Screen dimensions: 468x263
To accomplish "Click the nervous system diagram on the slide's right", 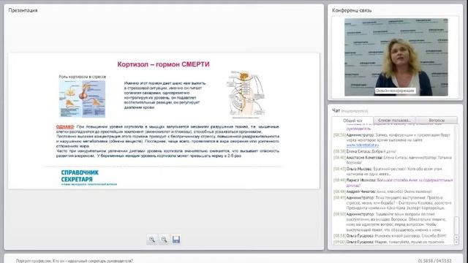I will point(246,94).
